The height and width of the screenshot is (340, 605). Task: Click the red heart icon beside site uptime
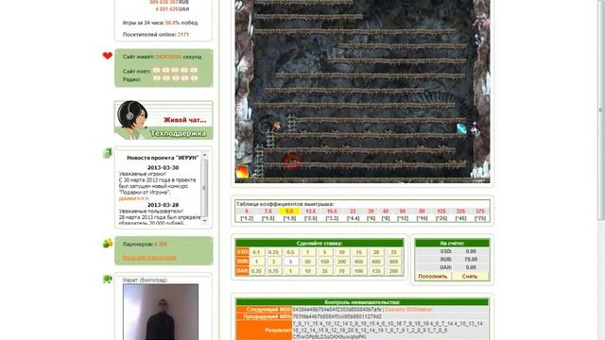click(107, 56)
